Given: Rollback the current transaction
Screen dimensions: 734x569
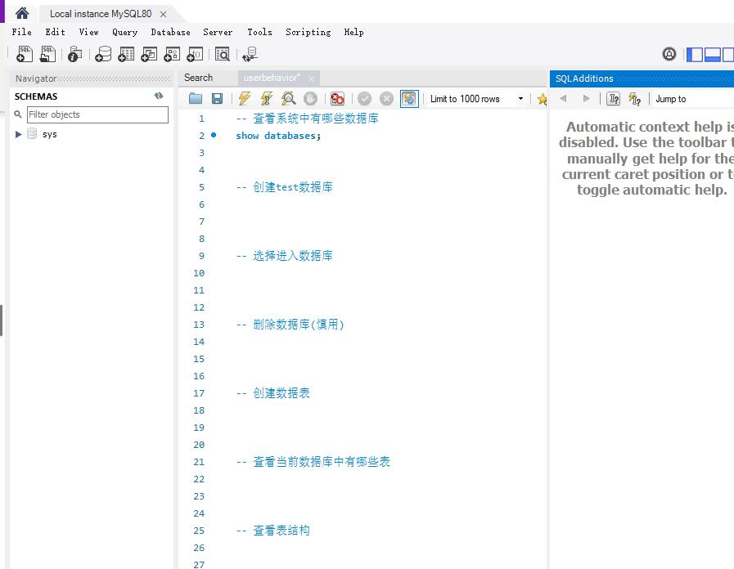Looking at the screenshot, I should click(387, 99).
